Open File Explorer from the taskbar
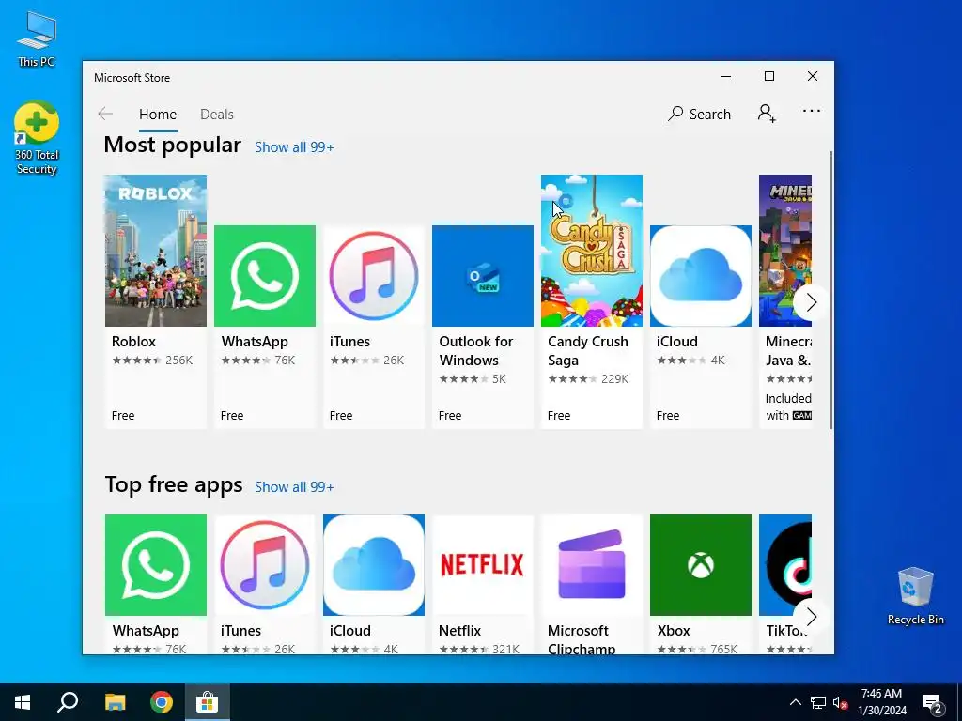Image resolution: width=962 pixels, height=721 pixels. (115, 702)
